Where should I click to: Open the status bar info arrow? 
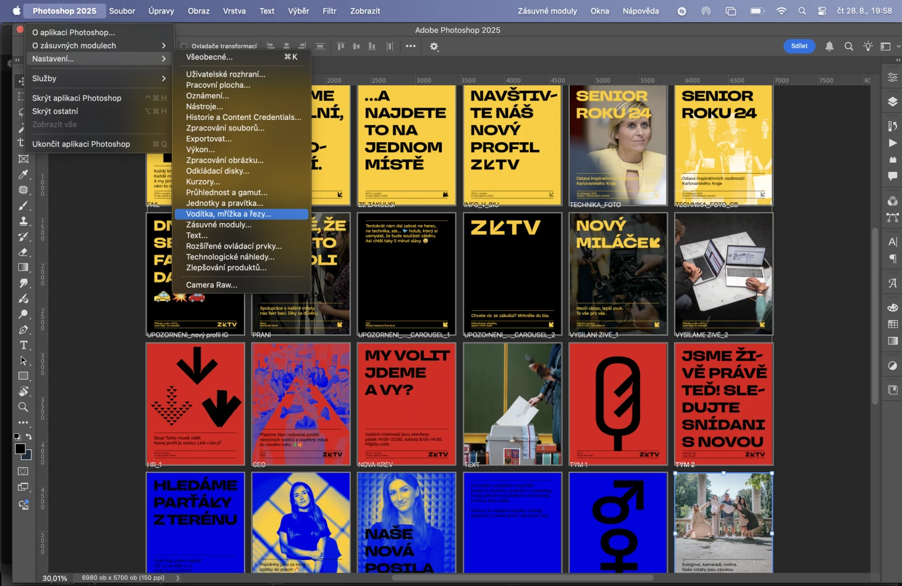coord(178,578)
